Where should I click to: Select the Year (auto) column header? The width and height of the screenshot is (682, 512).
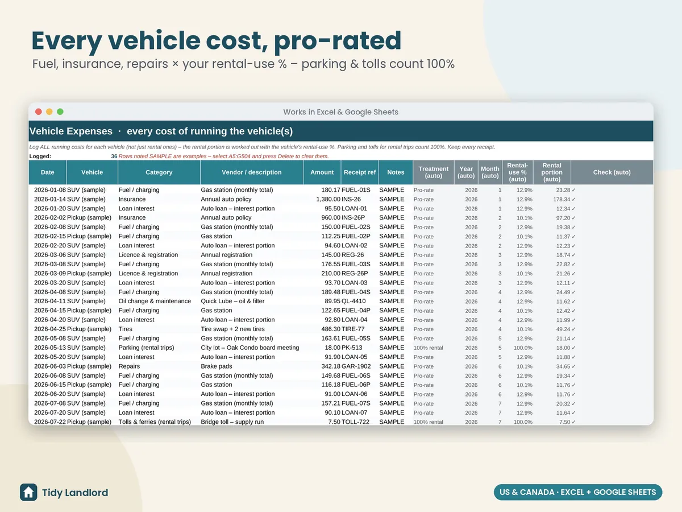[x=466, y=172]
